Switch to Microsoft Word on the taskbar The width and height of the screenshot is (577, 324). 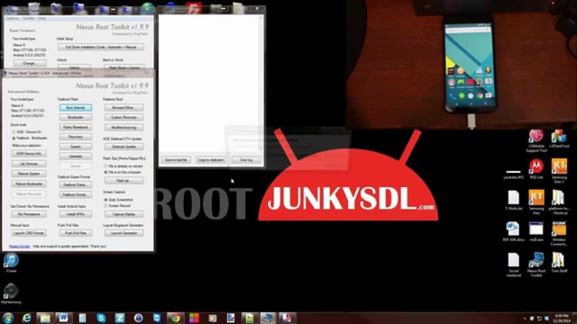click(64, 318)
